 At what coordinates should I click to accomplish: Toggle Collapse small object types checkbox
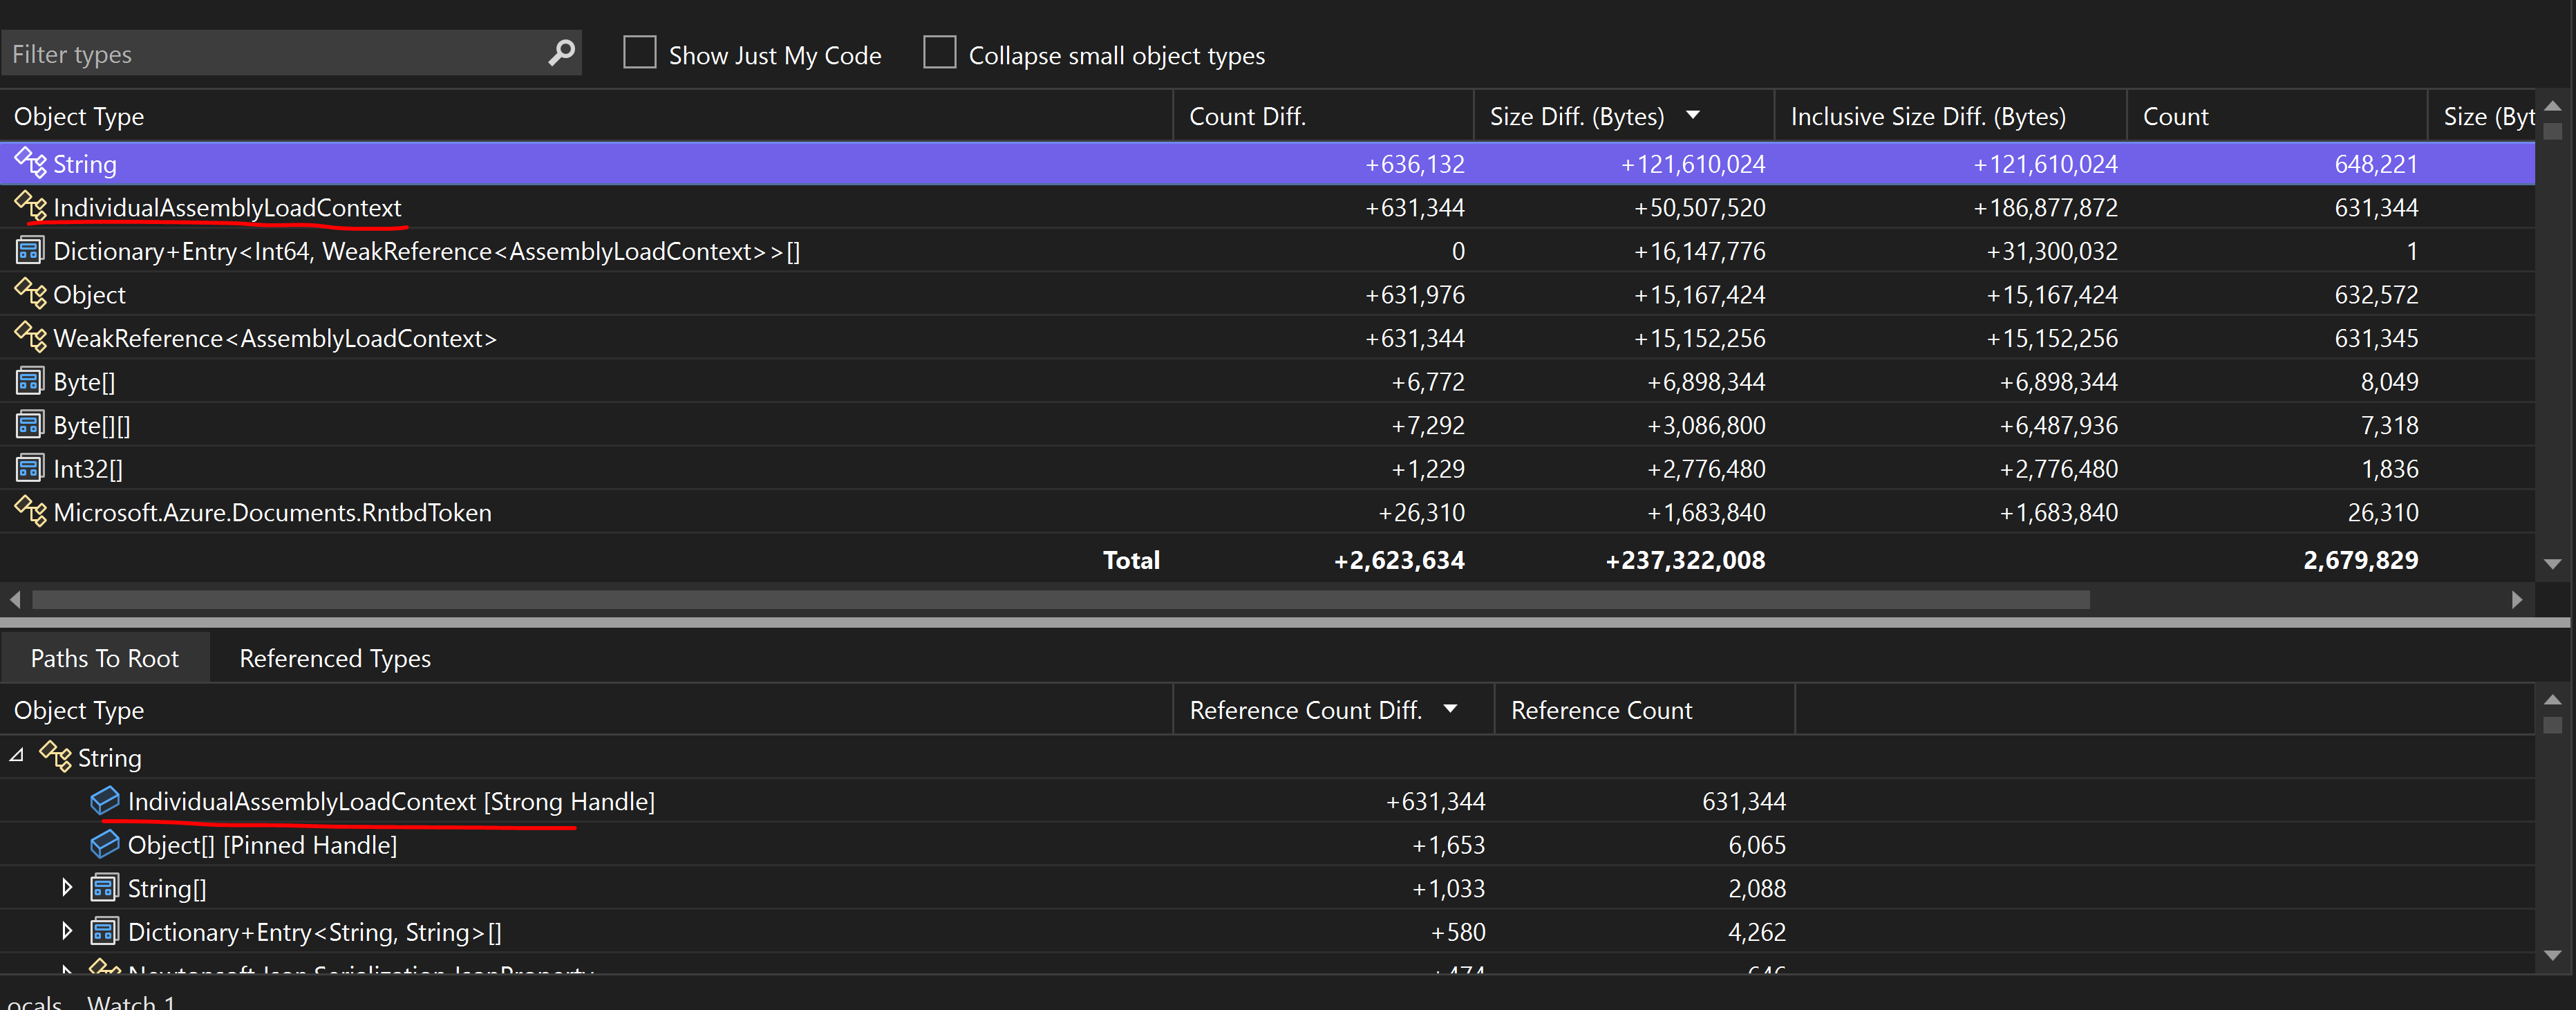tap(939, 53)
